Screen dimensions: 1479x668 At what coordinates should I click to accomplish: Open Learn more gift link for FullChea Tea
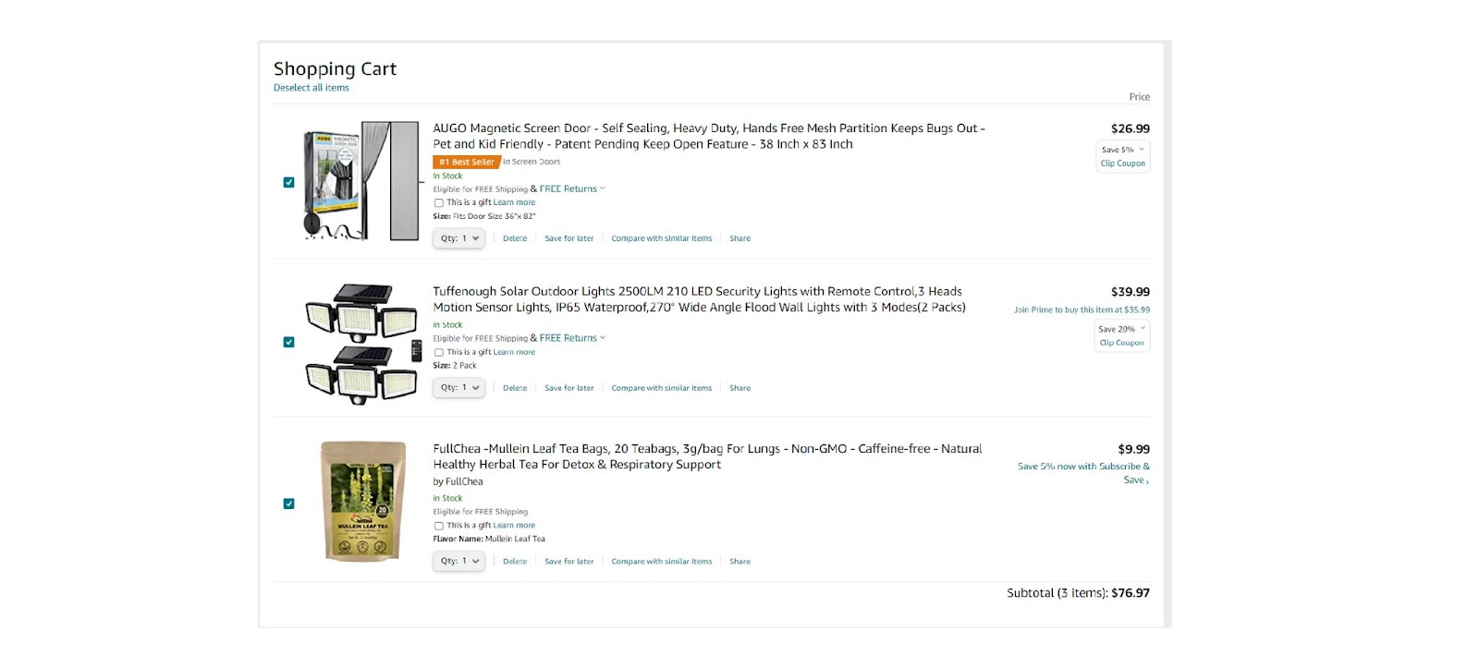(514, 526)
